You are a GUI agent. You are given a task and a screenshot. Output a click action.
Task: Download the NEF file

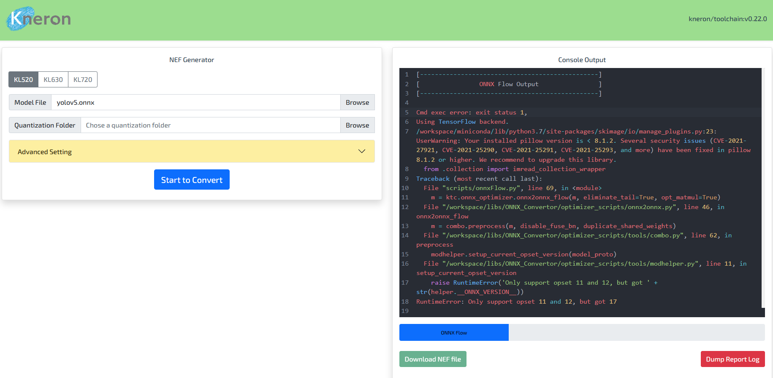click(x=433, y=359)
